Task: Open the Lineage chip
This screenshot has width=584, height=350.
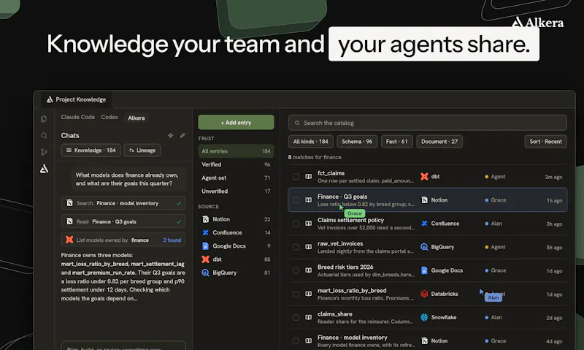Action: pos(142,151)
